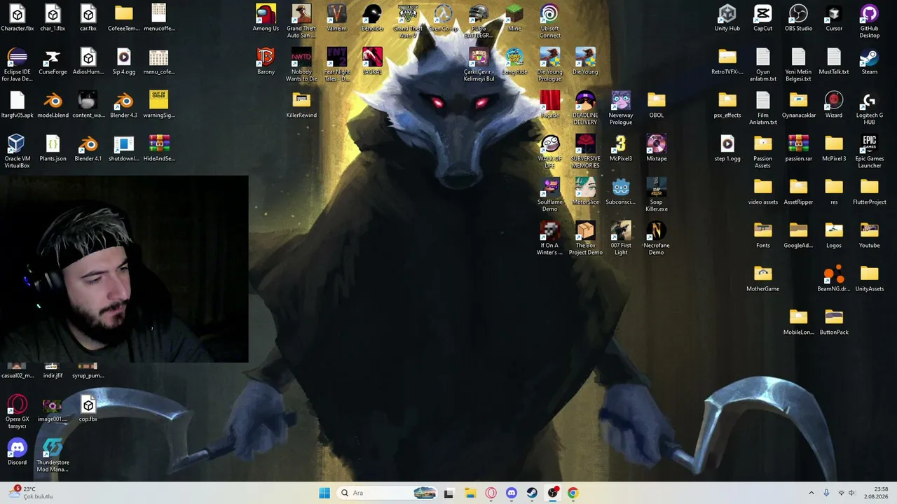
Task: Select the Eclipse IDE shortcut
Action: (x=17, y=64)
